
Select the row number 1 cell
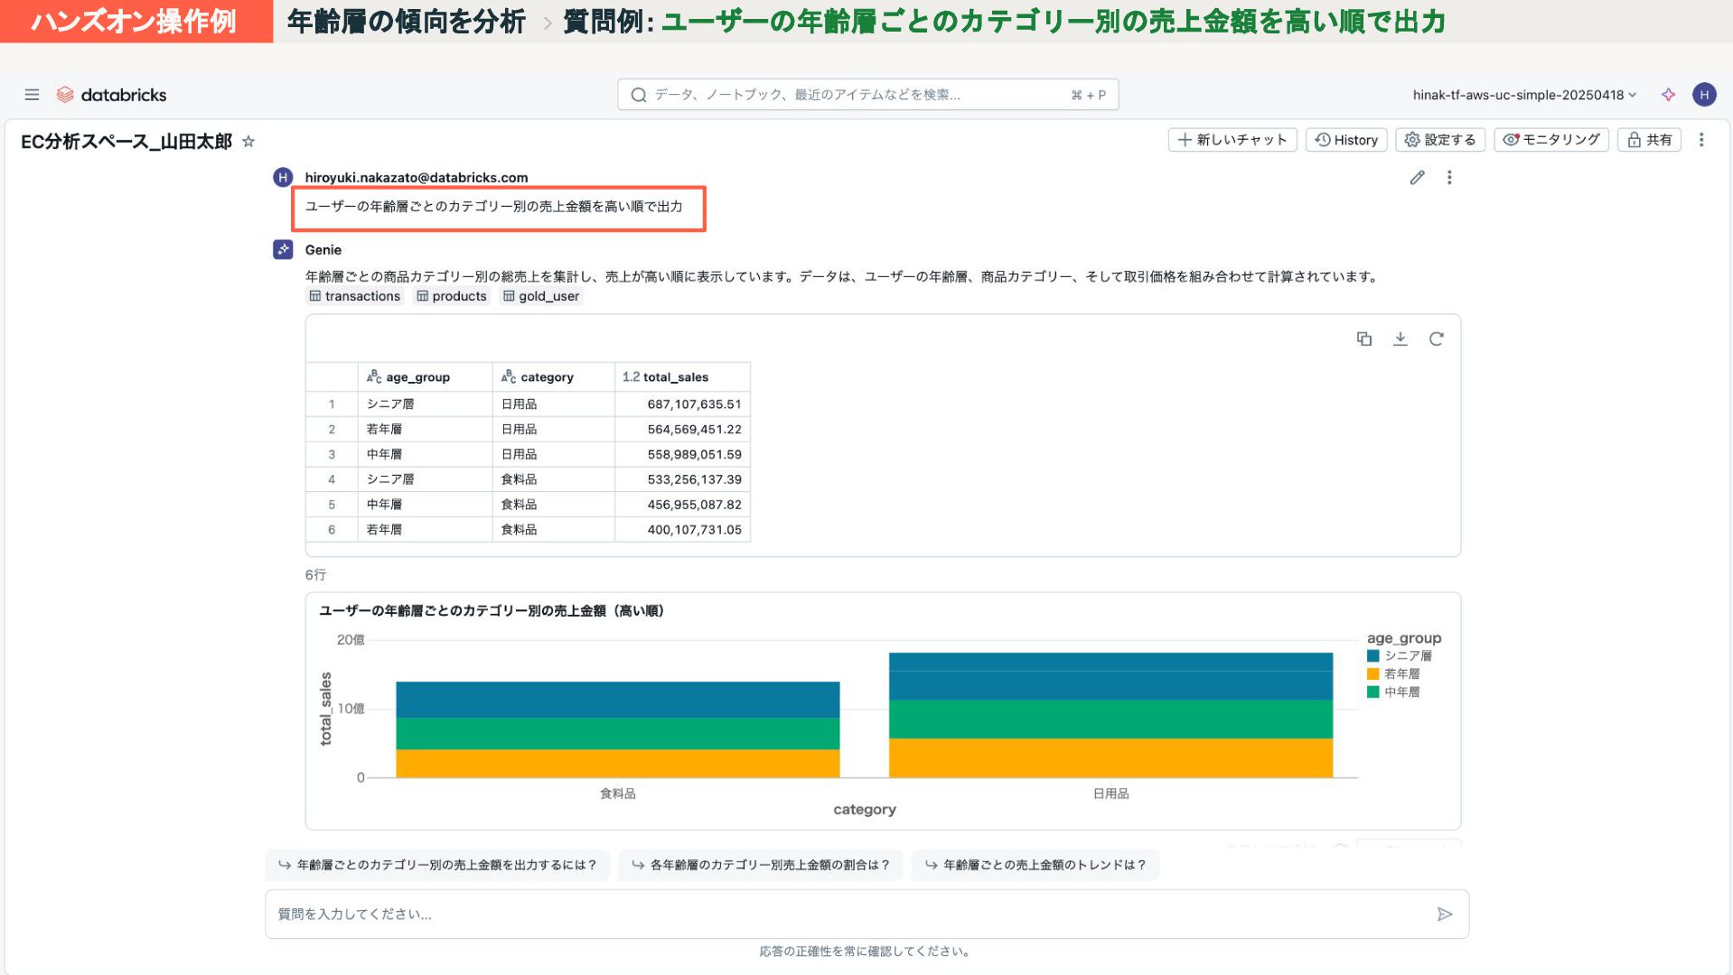332,404
